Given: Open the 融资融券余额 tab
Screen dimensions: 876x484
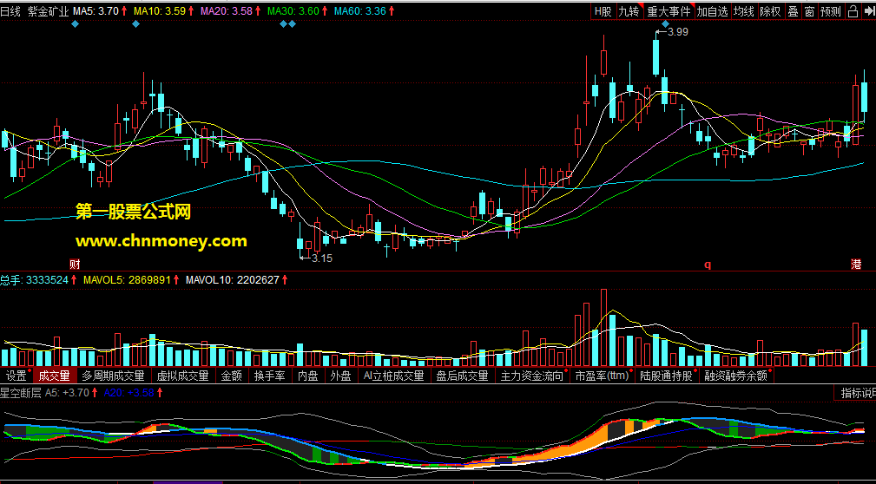Looking at the screenshot, I should tap(735, 376).
